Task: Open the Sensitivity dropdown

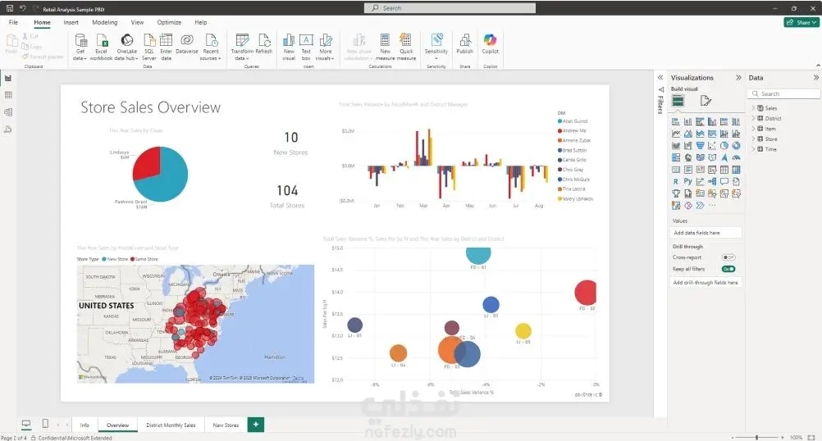Action: point(436,48)
